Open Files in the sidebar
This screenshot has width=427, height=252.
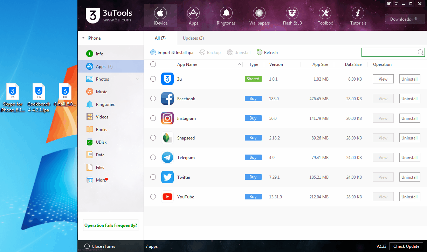click(x=111, y=168)
